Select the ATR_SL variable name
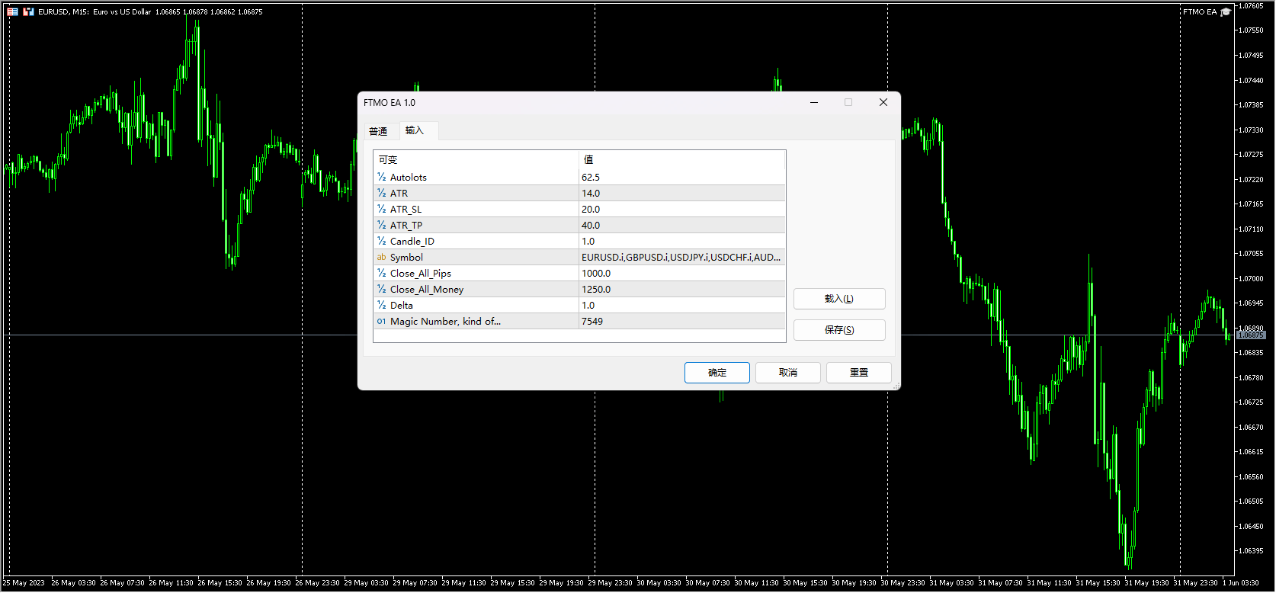Screen dimensions: 1276x593 406,209
